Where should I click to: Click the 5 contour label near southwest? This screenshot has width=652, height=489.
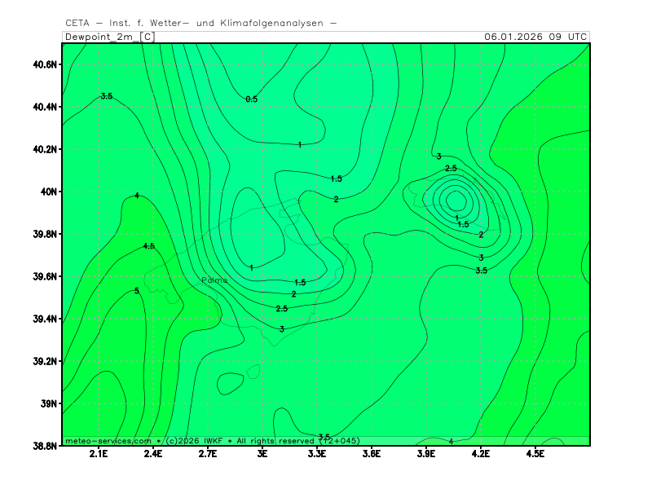click(136, 291)
